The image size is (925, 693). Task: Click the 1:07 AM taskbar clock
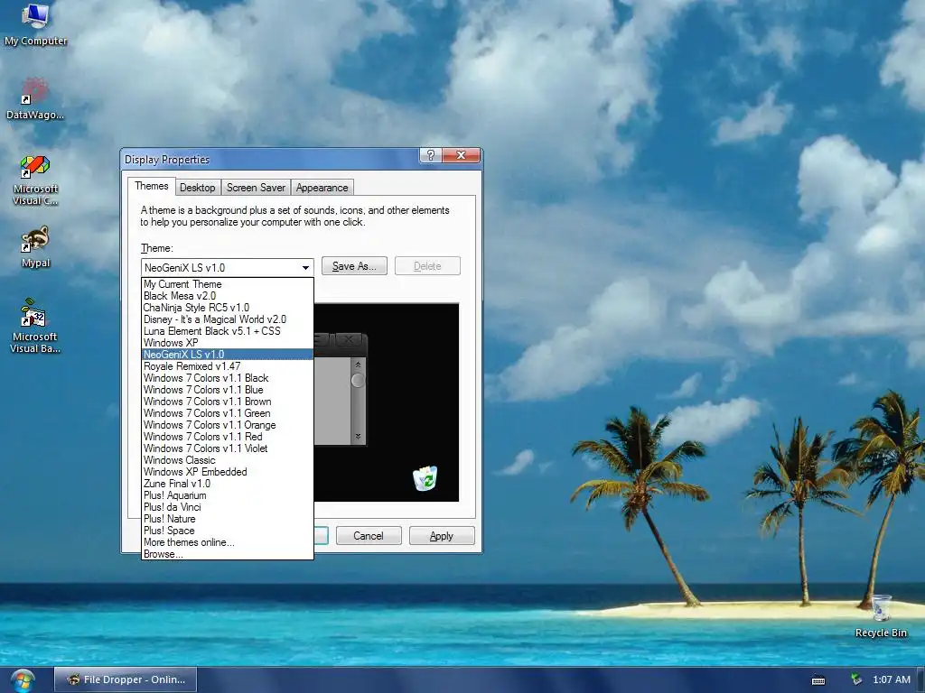[x=892, y=680]
